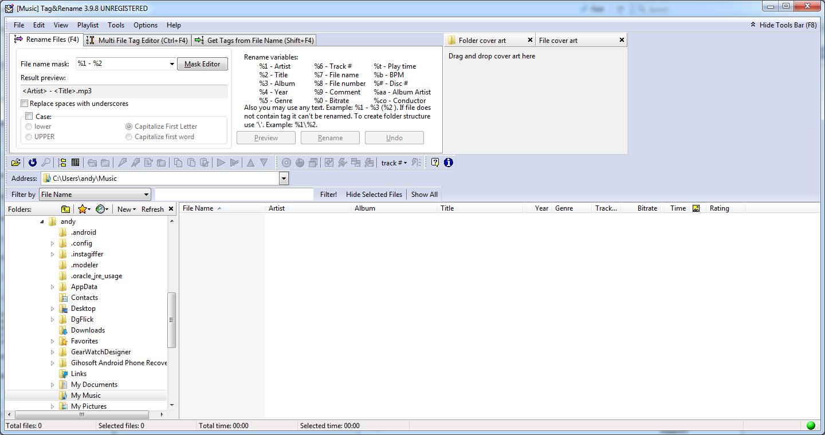The height and width of the screenshot is (435, 825).
Task: Click Refresh in the Folders panel
Action: pyautogui.click(x=152, y=209)
